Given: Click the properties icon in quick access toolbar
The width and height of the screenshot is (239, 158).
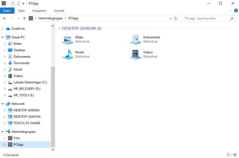Looking at the screenshot, I should point(13,3).
